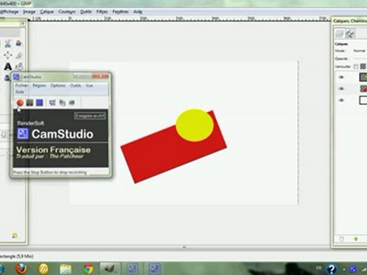367x275 pixels.
Task: Open the Mode dropdown showing Normal
Action: [x=359, y=51]
